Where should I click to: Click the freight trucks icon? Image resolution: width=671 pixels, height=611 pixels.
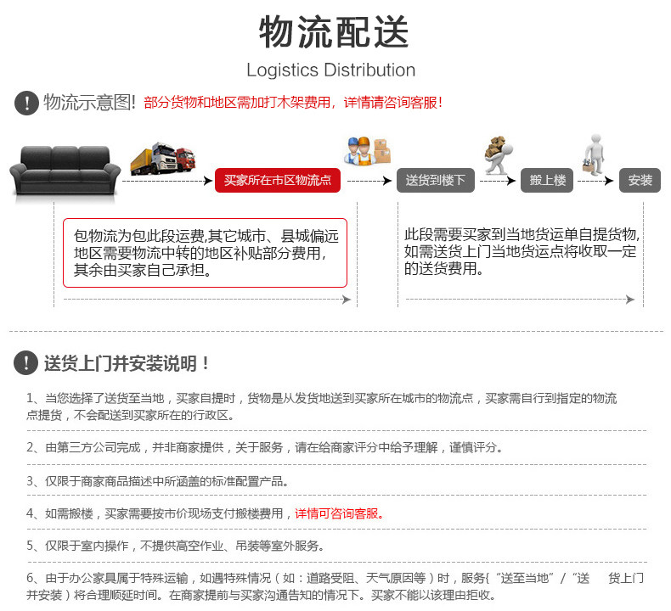coord(163,158)
